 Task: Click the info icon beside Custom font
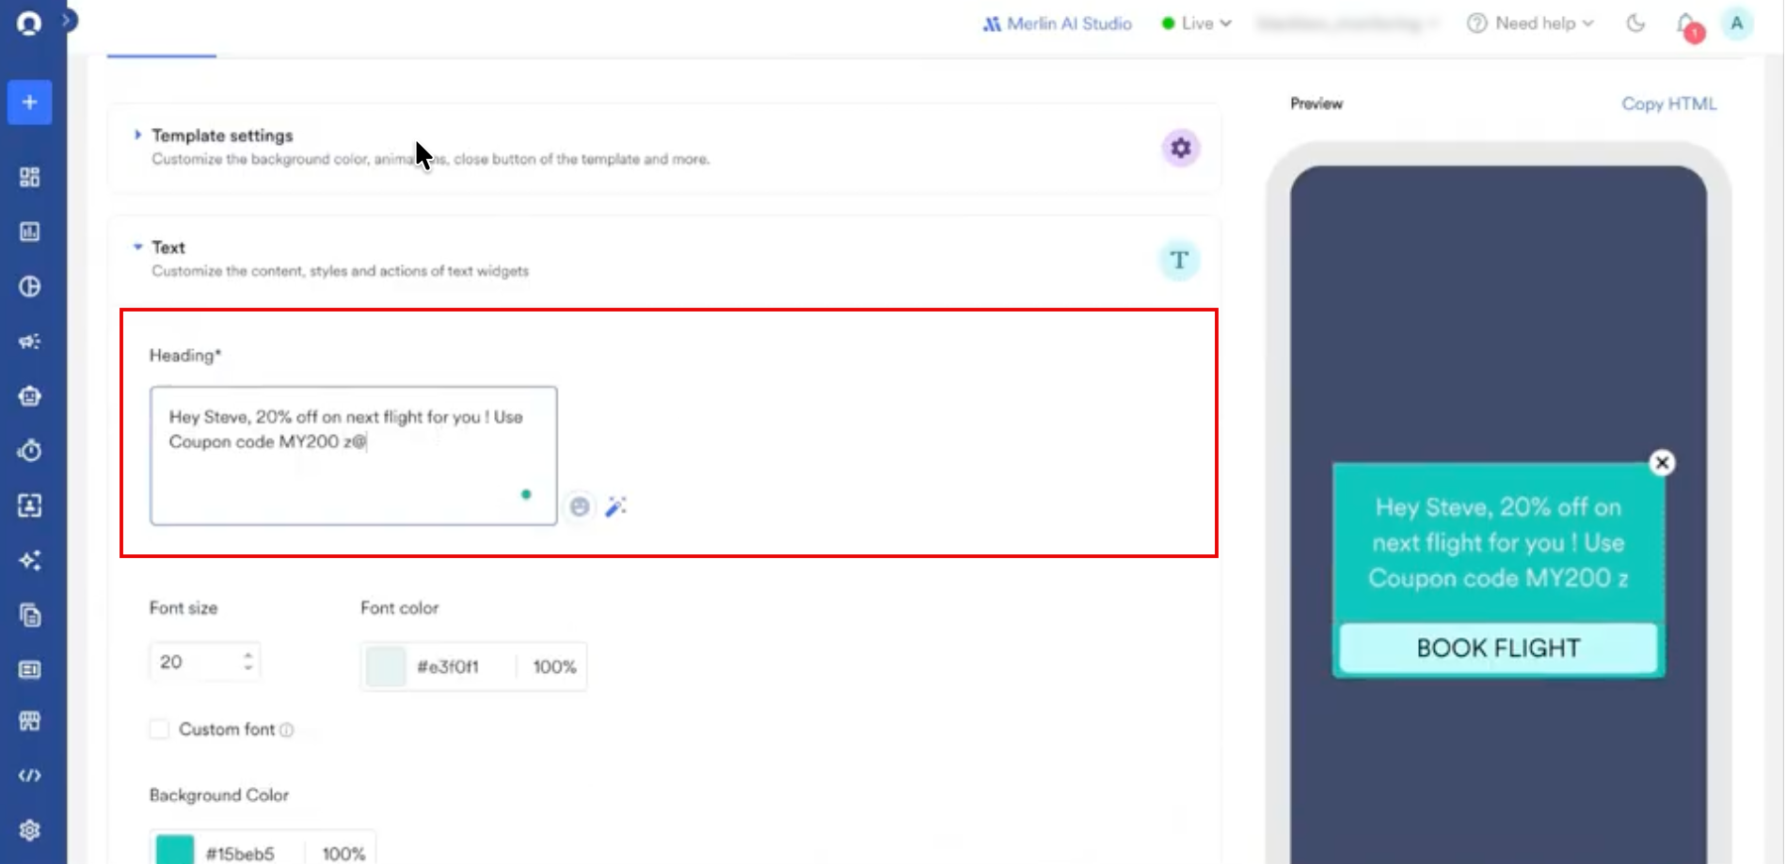(x=287, y=730)
